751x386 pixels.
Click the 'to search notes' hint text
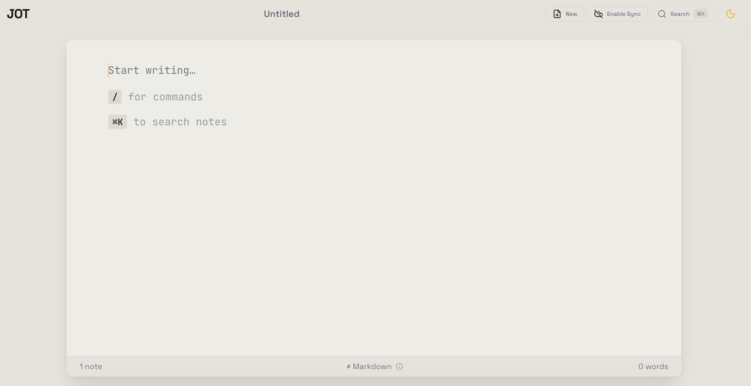click(x=180, y=122)
